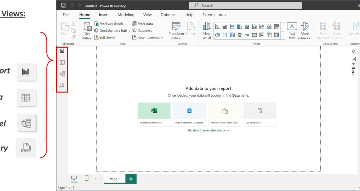The width and height of the screenshot is (360, 191).
Task: Select the Page 1 tab
Action: (x=115, y=179)
